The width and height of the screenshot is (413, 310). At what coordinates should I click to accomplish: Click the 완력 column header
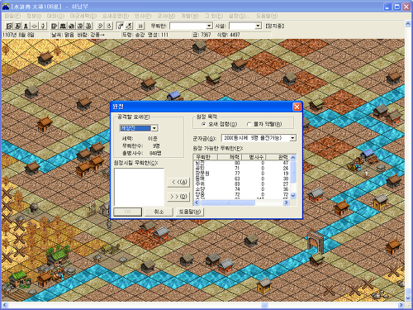click(278, 157)
